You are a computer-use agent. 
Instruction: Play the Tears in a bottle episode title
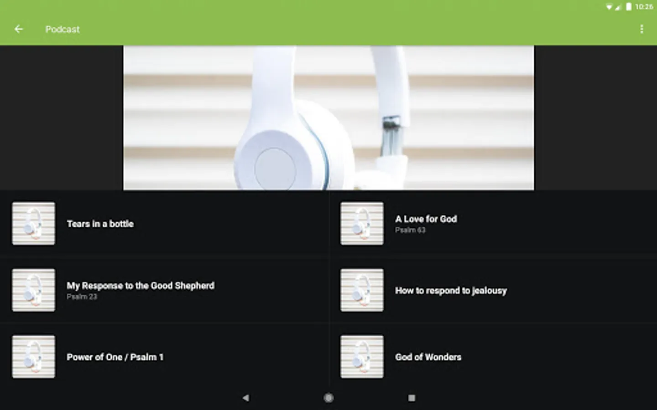[100, 224]
